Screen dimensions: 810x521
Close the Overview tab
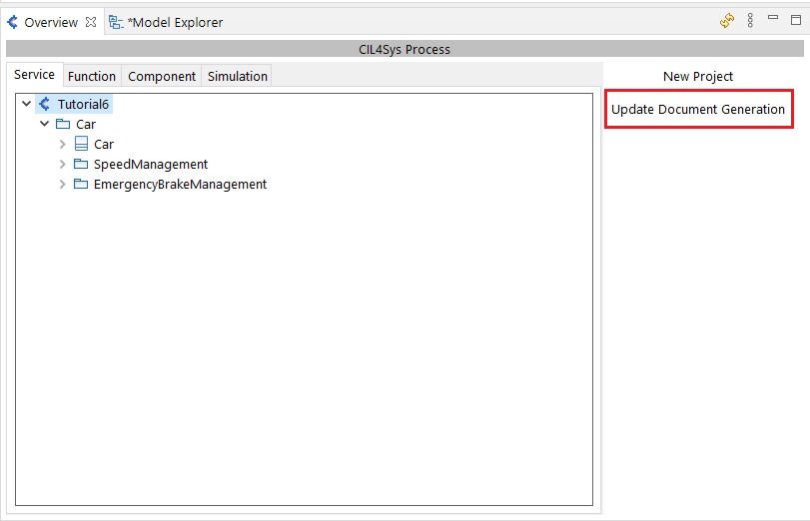click(91, 22)
